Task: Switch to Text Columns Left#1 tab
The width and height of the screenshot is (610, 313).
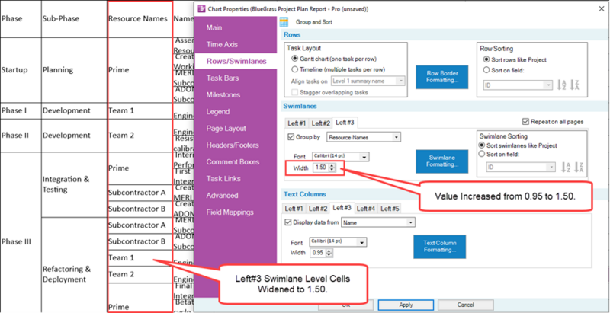Action: click(x=294, y=209)
